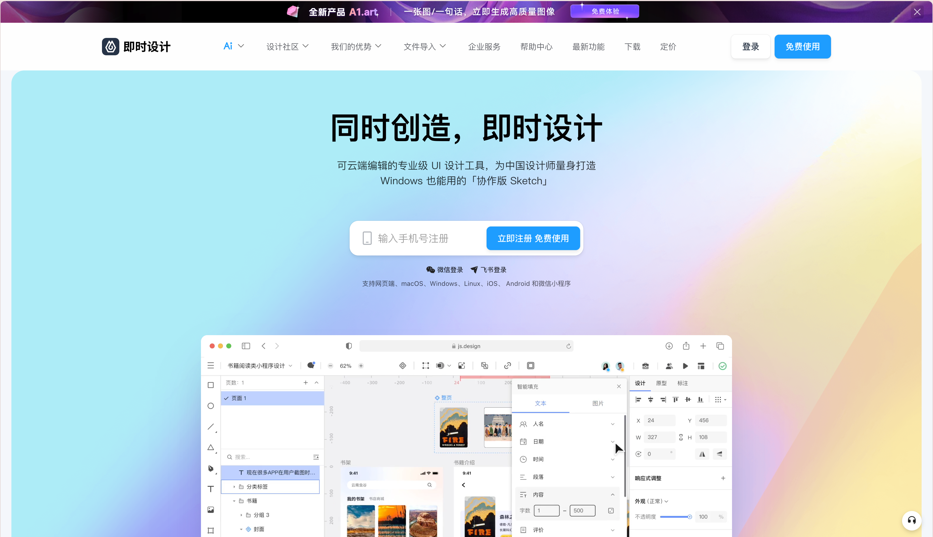Expand the 书籍 folder in layers panel
Screen dimensions: 933x537
234,500
